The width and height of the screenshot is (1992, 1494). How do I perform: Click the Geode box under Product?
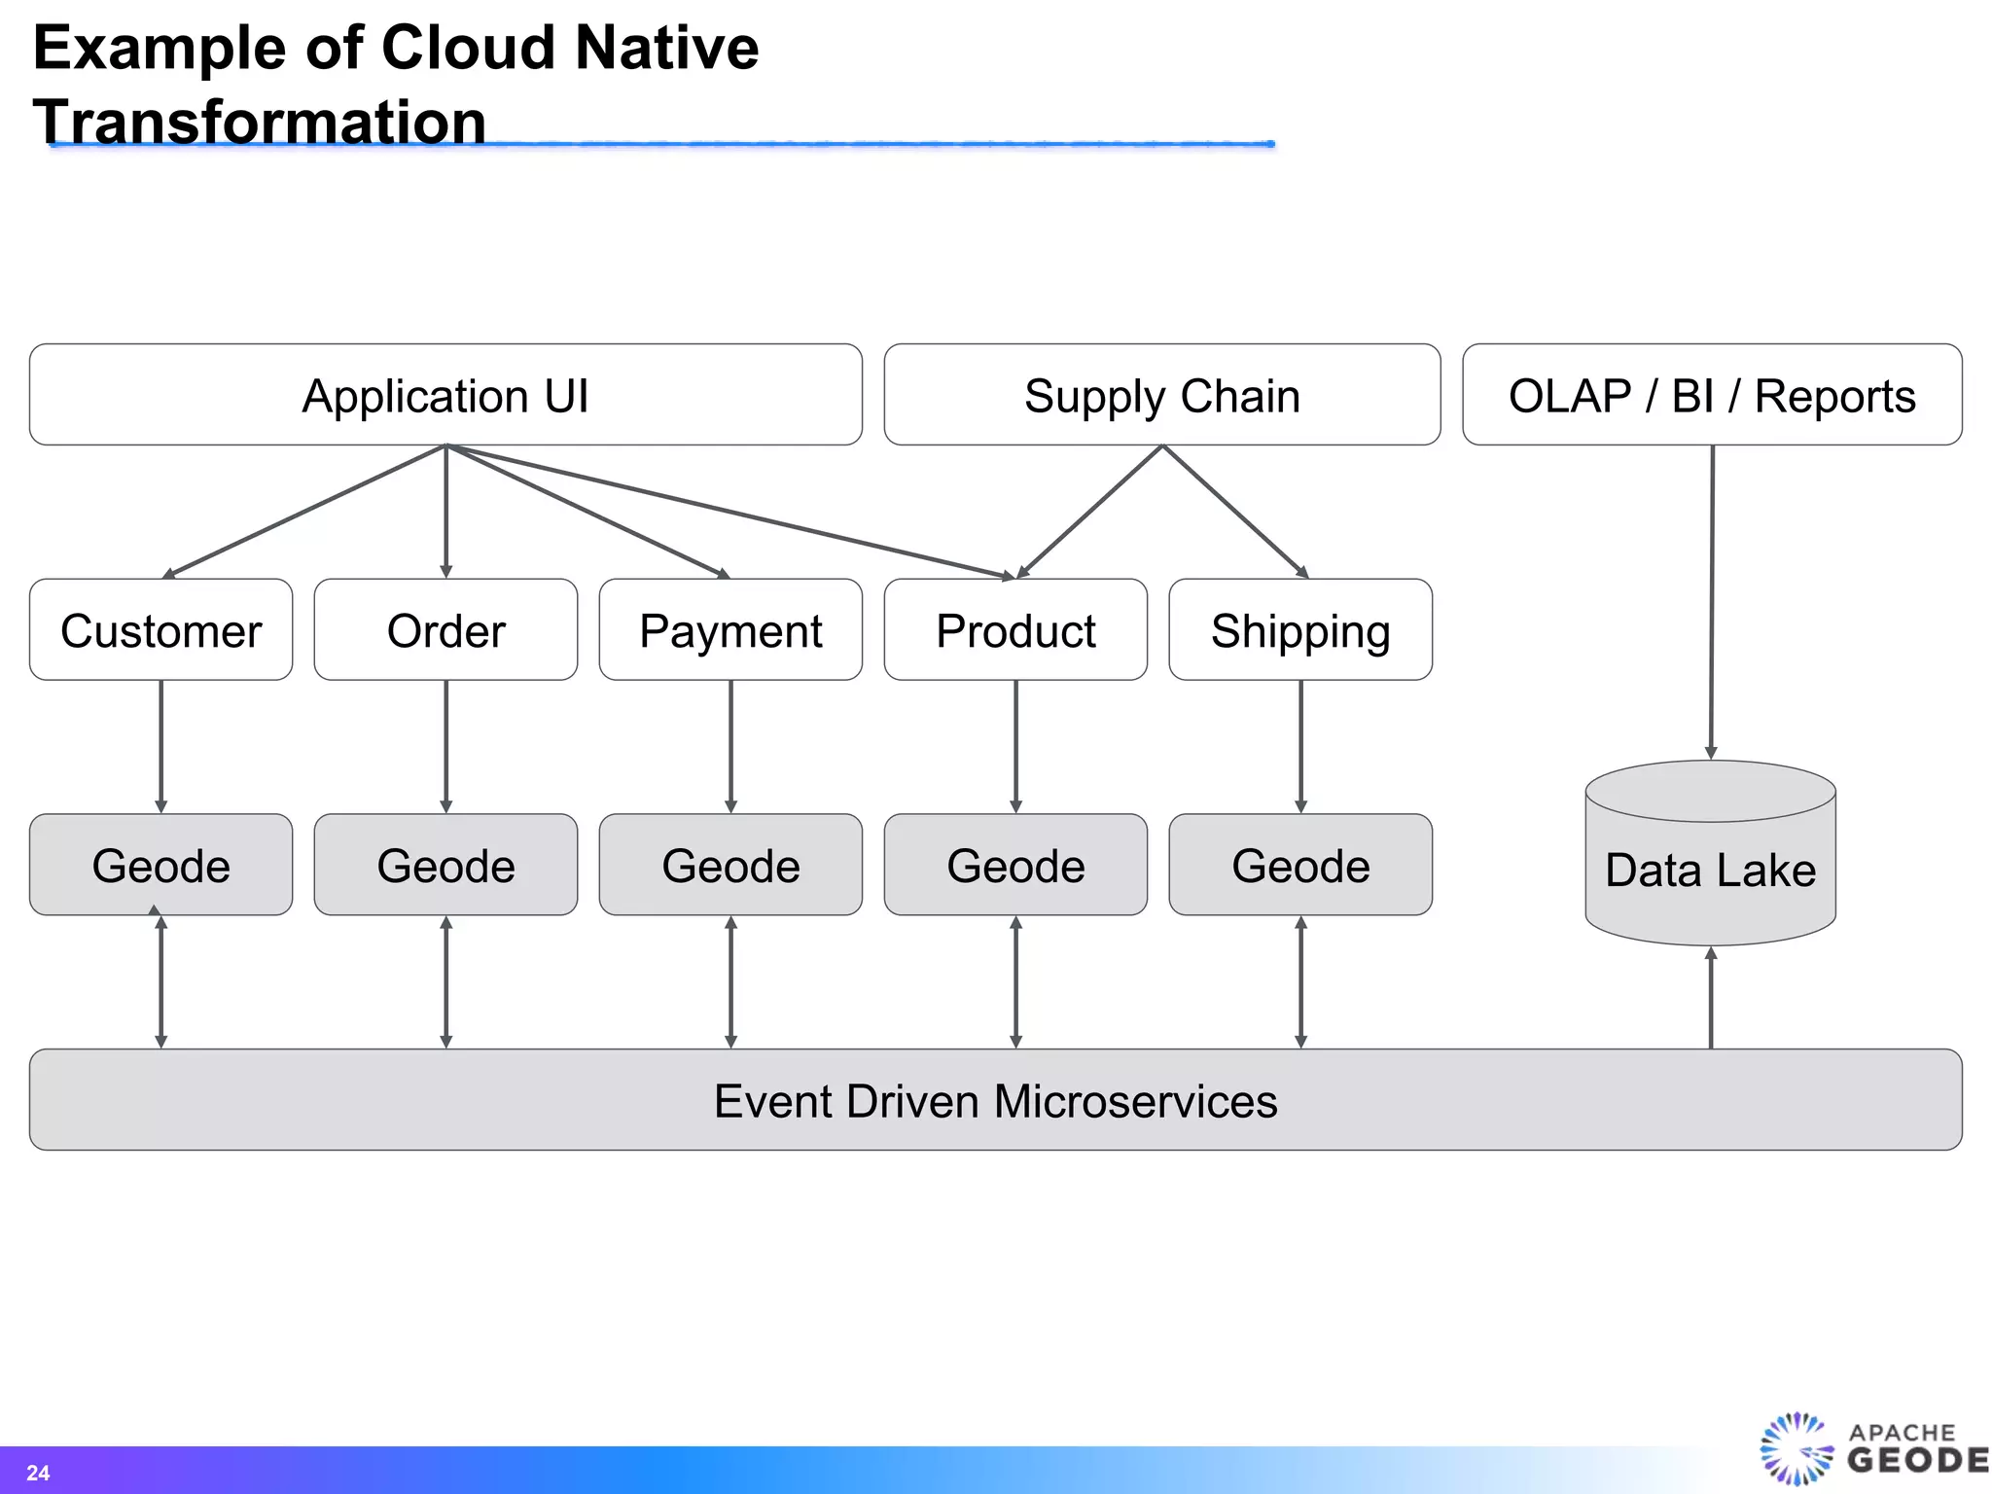pos(1015,866)
